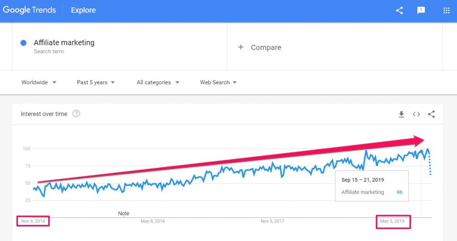Screen dimensions: 457x241
Task: Open the Google apps grid
Action: (x=446, y=10)
